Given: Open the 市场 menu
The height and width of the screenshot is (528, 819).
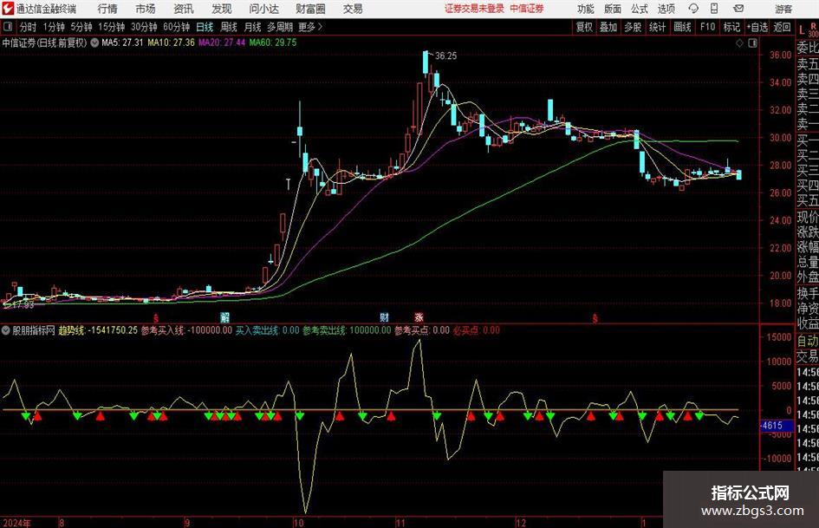Looking at the screenshot, I should pos(146,9).
